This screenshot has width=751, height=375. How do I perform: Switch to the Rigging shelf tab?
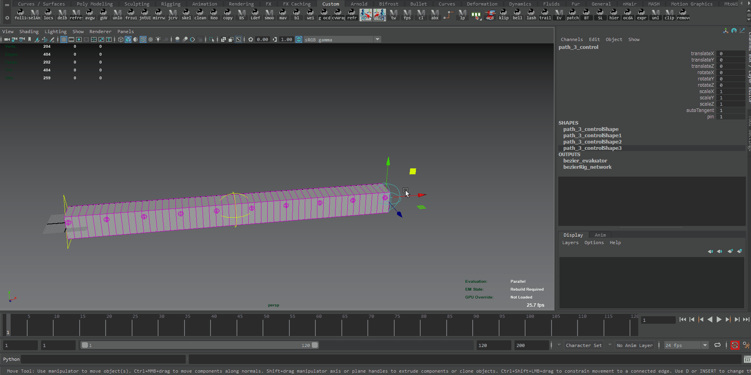point(170,4)
